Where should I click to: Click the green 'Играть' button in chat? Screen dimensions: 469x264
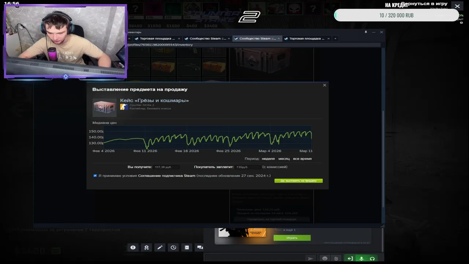(x=292, y=238)
